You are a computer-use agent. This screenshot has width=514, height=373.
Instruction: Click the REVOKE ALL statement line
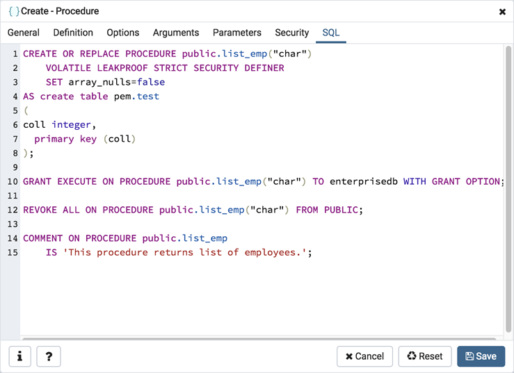[x=193, y=210]
